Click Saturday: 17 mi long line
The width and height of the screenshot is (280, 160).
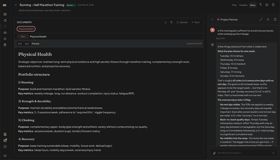tap(231, 72)
